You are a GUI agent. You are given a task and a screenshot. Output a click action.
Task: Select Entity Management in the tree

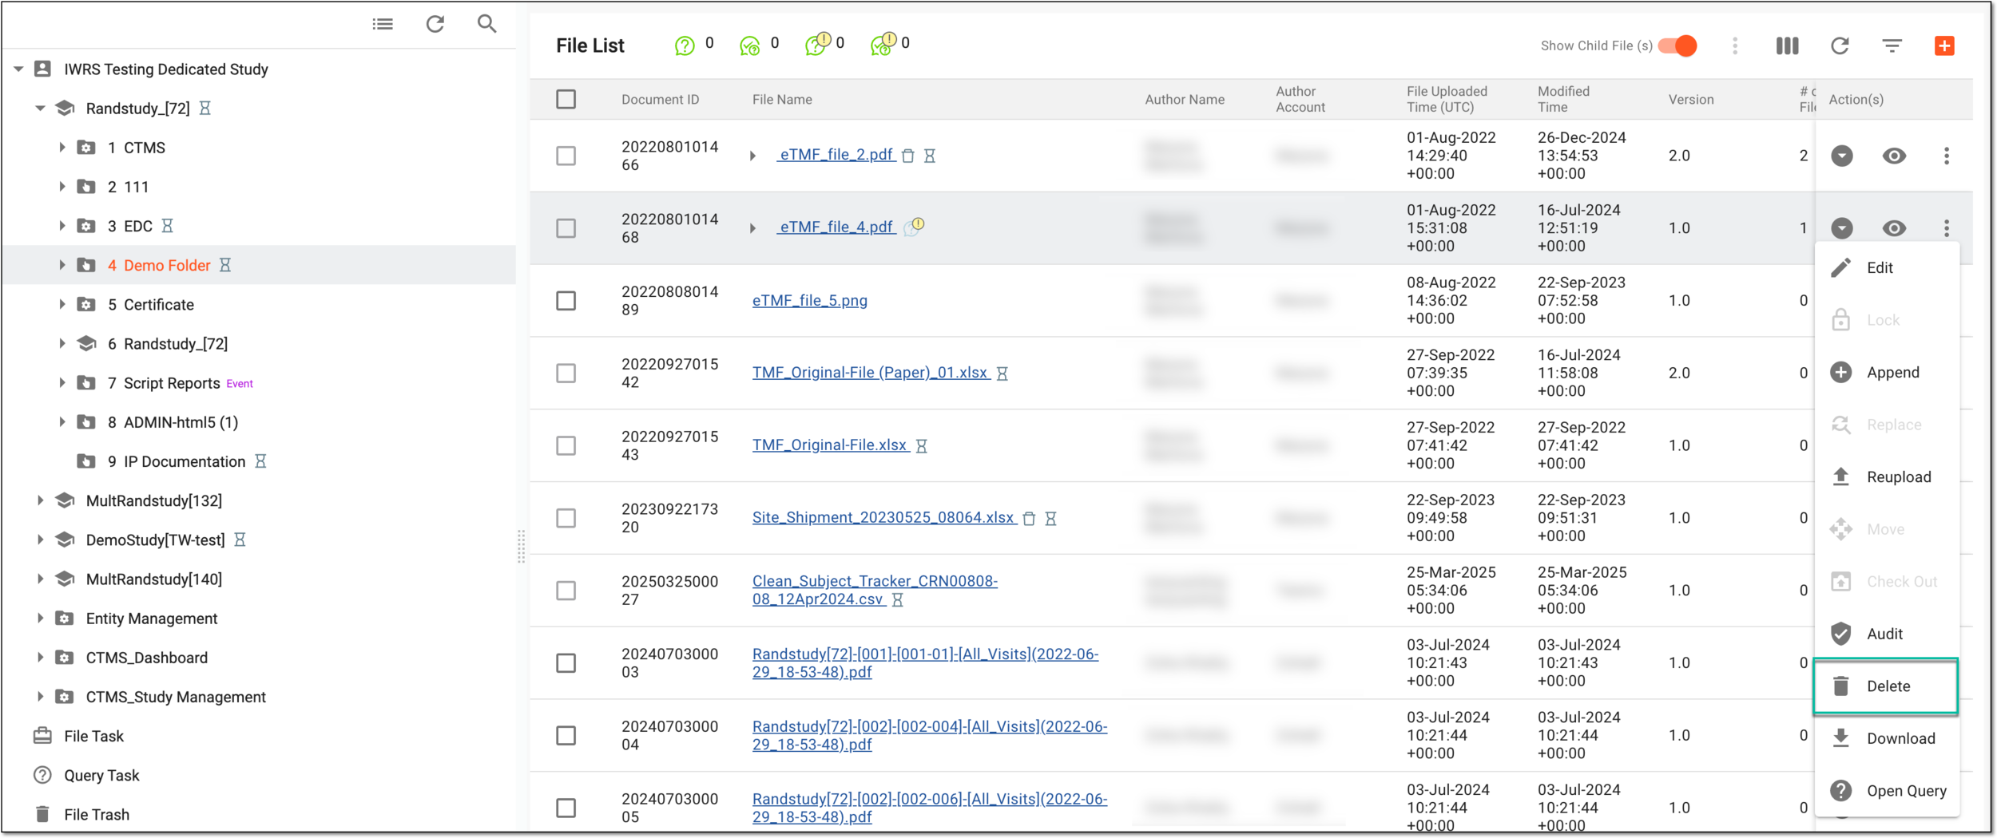pyautogui.click(x=152, y=619)
